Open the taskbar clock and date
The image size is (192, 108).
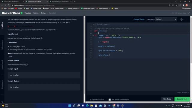point(187,106)
